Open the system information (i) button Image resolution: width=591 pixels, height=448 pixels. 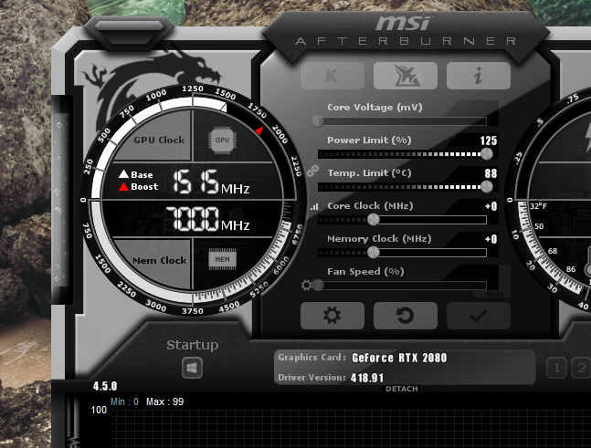479,76
